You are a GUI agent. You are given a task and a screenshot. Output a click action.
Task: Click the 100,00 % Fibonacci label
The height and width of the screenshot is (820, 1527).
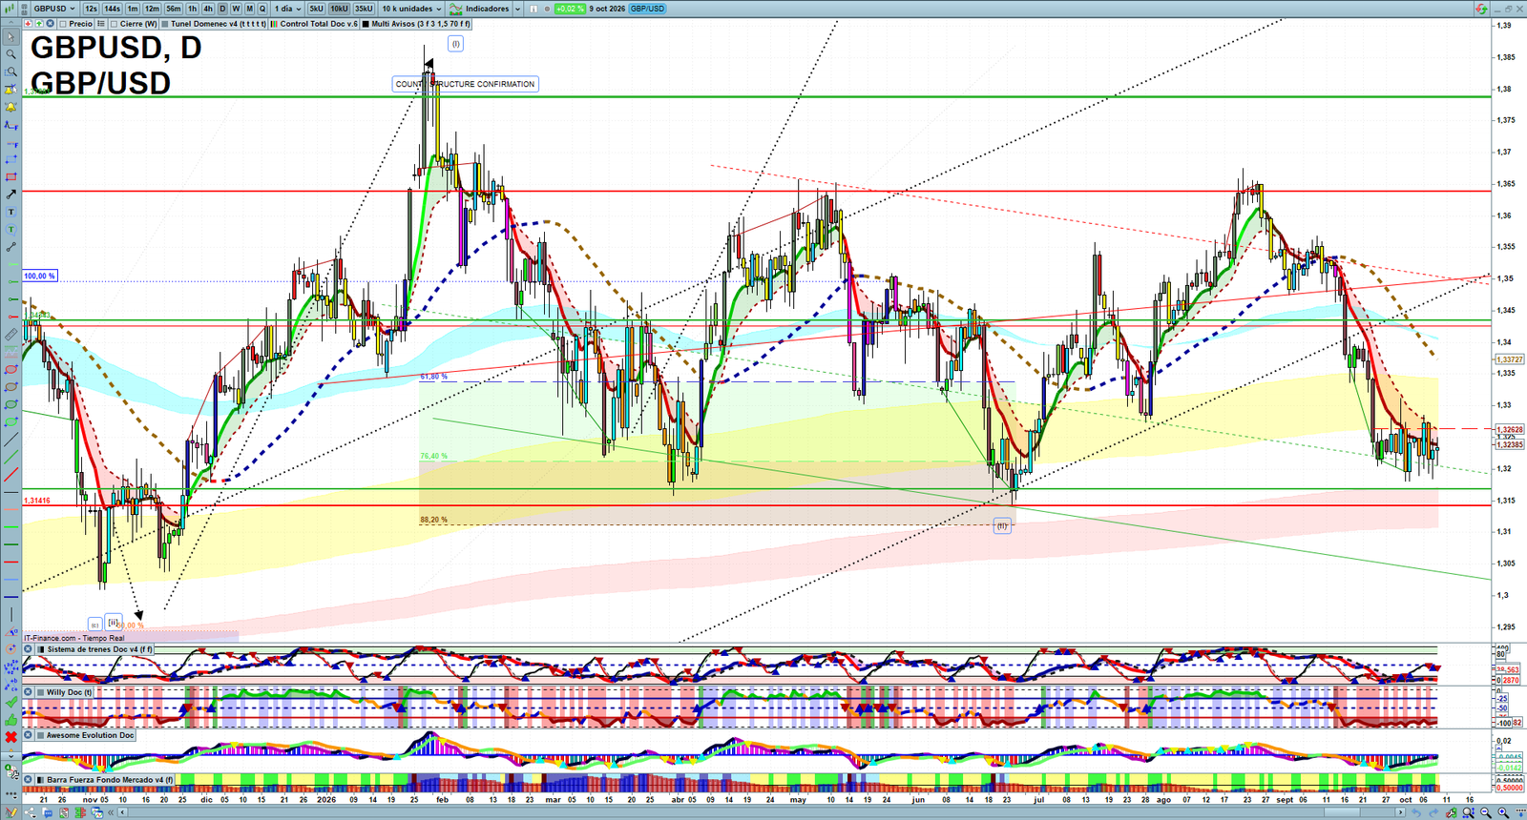(39, 276)
